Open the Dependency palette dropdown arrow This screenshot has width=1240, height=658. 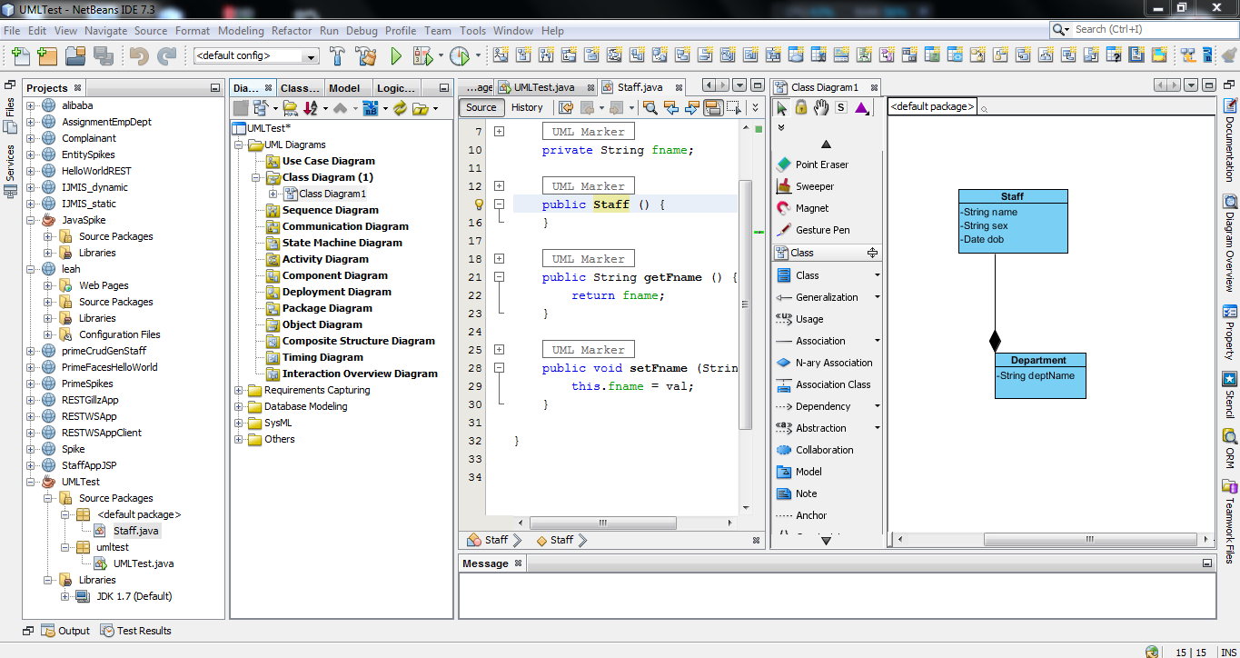click(877, 406)
